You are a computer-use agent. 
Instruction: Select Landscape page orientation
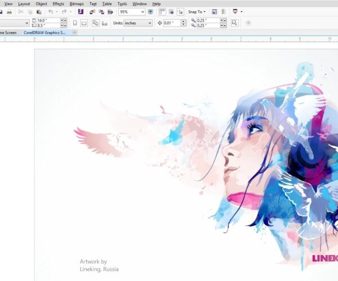(x=84, y=23)
